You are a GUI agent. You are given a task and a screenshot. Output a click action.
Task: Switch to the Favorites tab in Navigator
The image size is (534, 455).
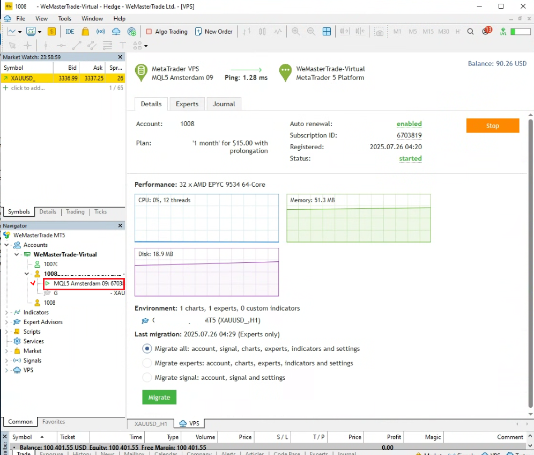(54, 422)
